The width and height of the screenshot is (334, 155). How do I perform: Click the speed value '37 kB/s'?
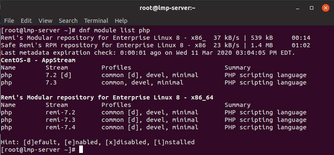[x=226, y=38]
